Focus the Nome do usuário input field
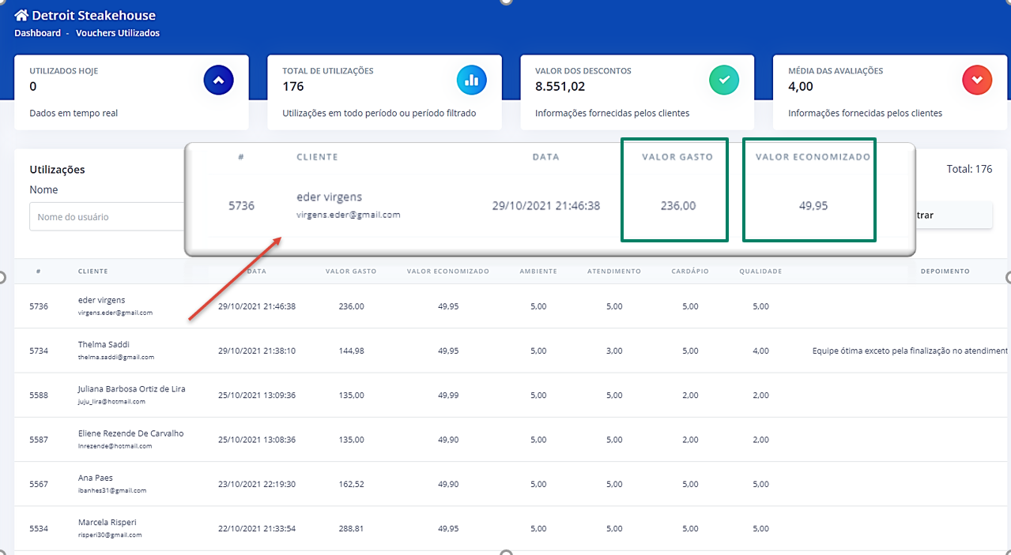 point(107,216)
